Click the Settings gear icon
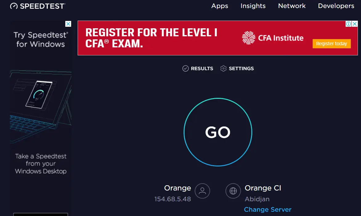The image size is (361, 216). [223, 69]
